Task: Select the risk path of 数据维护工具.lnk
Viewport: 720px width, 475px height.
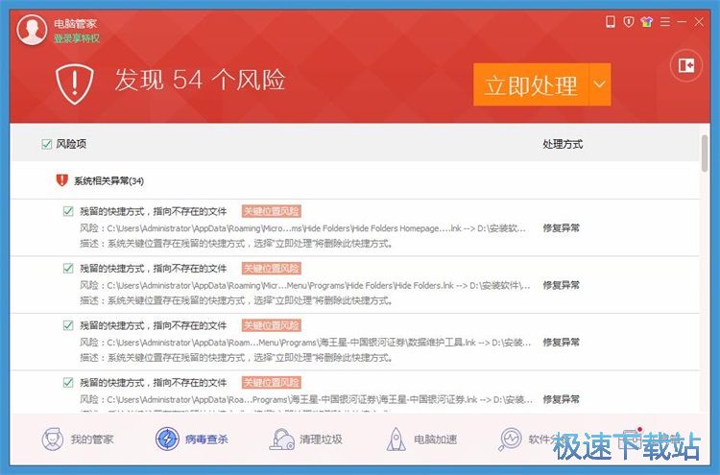Action: point(305,343)
